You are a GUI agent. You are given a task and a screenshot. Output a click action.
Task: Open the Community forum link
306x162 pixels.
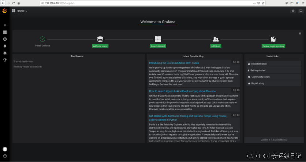[273, 77]
